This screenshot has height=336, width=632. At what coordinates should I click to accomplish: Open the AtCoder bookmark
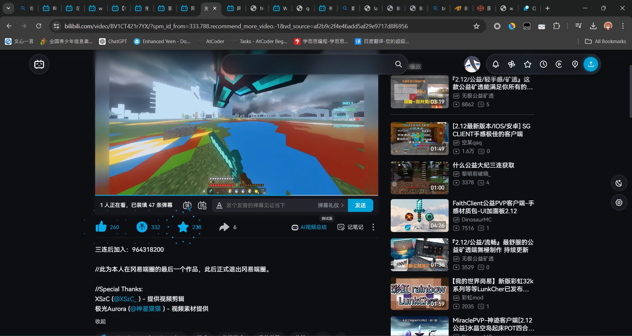(x=211, y=41)
